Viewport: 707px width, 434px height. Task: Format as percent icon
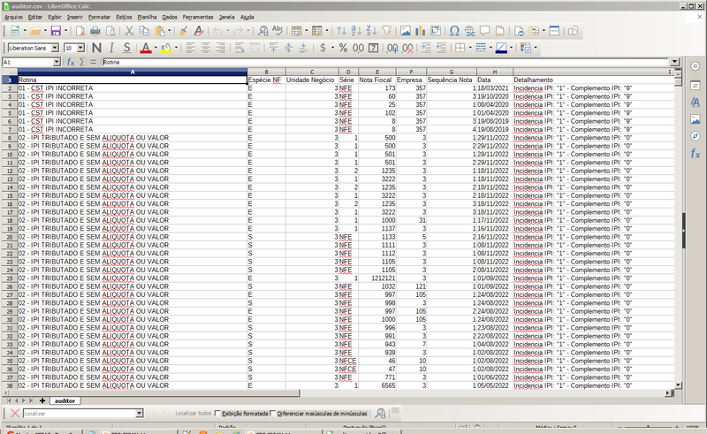[x=343, y=48]
